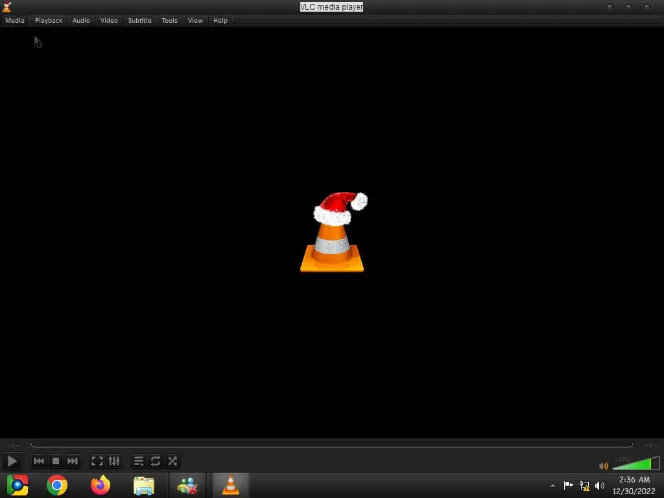Stop playback with the Stop button
The image size is (664, 498).
56,461
